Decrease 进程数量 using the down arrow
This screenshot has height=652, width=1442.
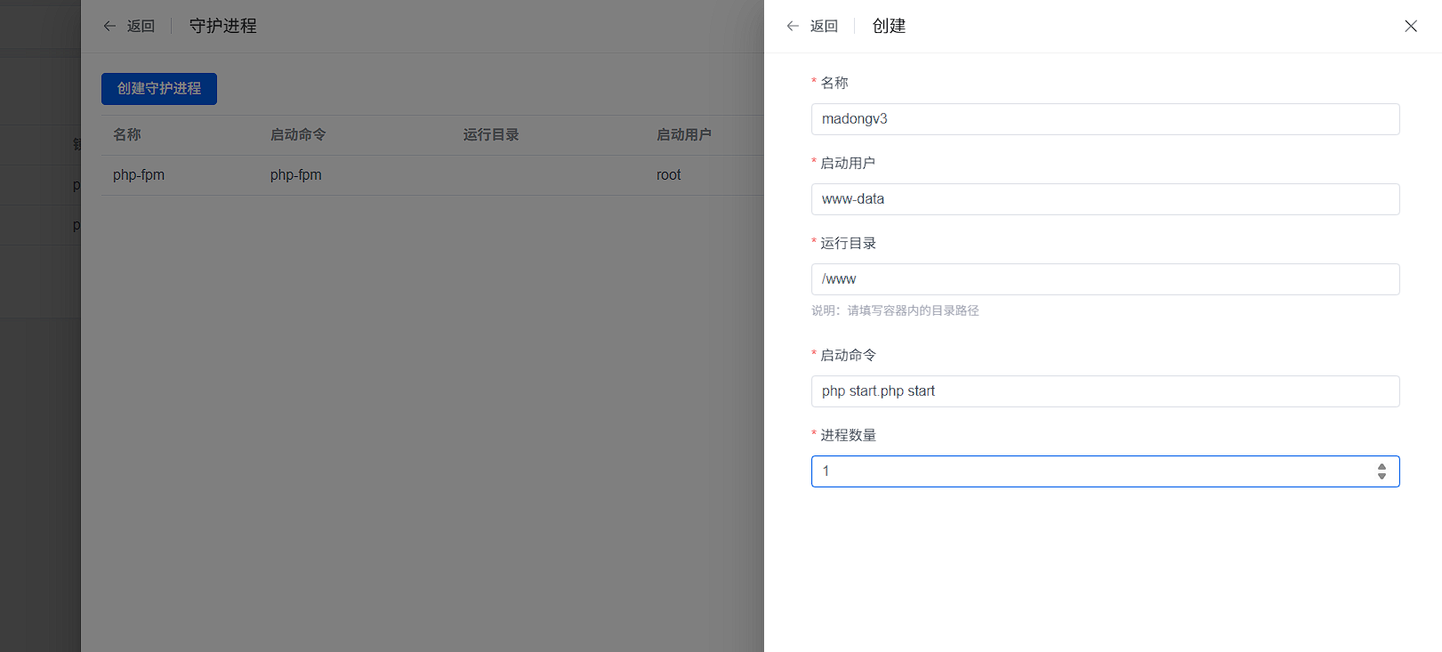coord(1382,477)
